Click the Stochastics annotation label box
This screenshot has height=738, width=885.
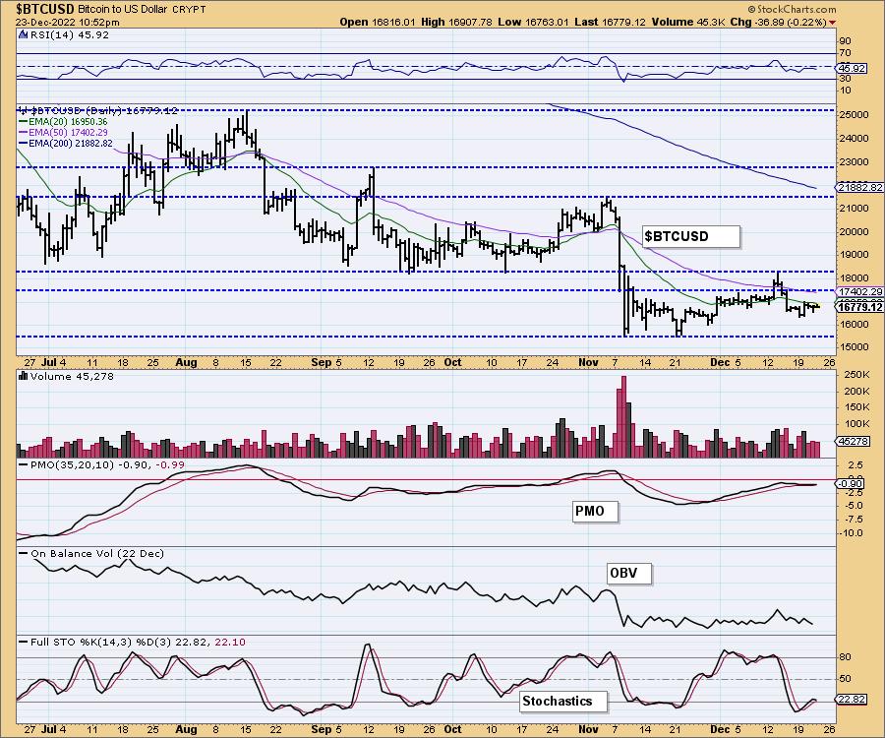pos(563,702)
